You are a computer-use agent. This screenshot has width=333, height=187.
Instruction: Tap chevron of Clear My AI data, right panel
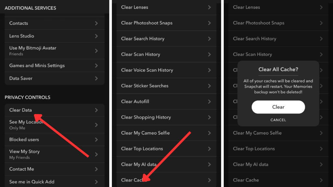[x=321, y=164]
